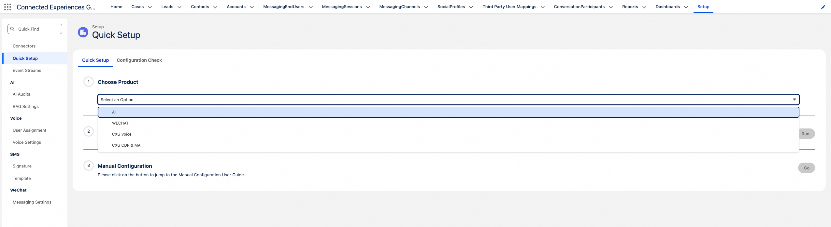Screen dimensions: 831x227
Task: Open RAG Settings in the sidebar
Action: pyautogui.click(x=26, y=107)
